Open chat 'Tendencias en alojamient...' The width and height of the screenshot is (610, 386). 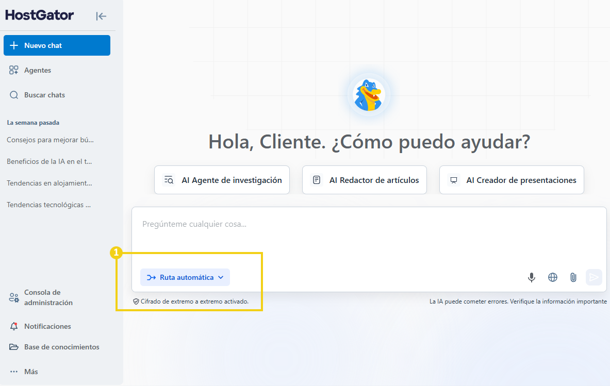(x=50, y=183)
